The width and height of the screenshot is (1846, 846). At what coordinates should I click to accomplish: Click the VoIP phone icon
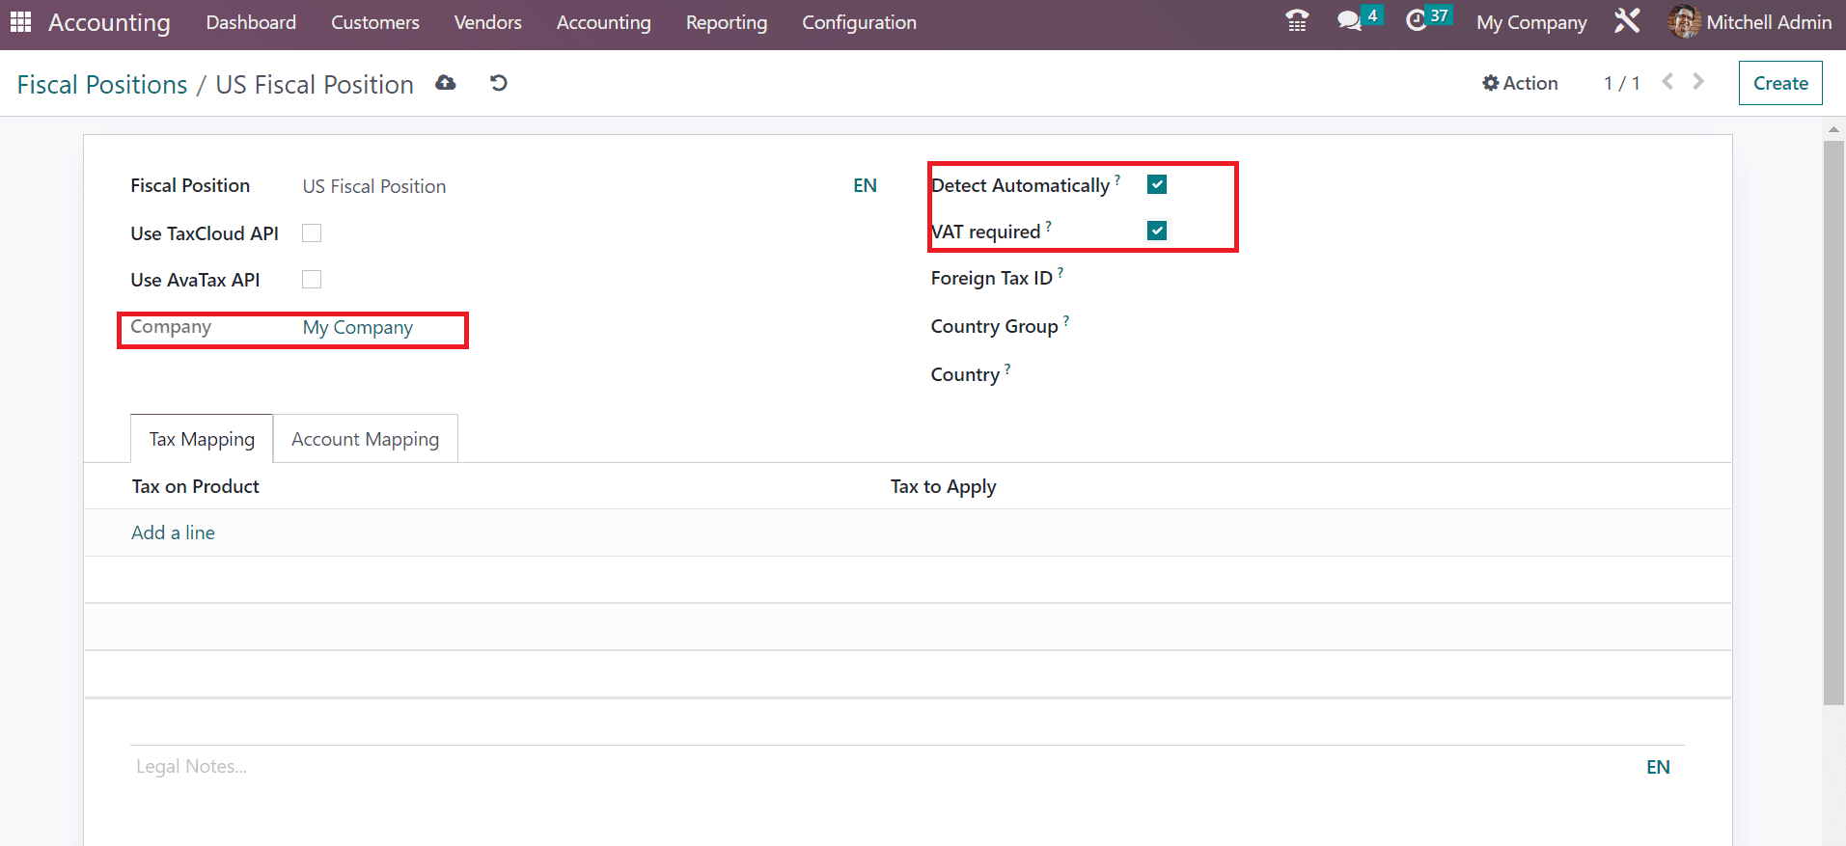coord(1297,21)
